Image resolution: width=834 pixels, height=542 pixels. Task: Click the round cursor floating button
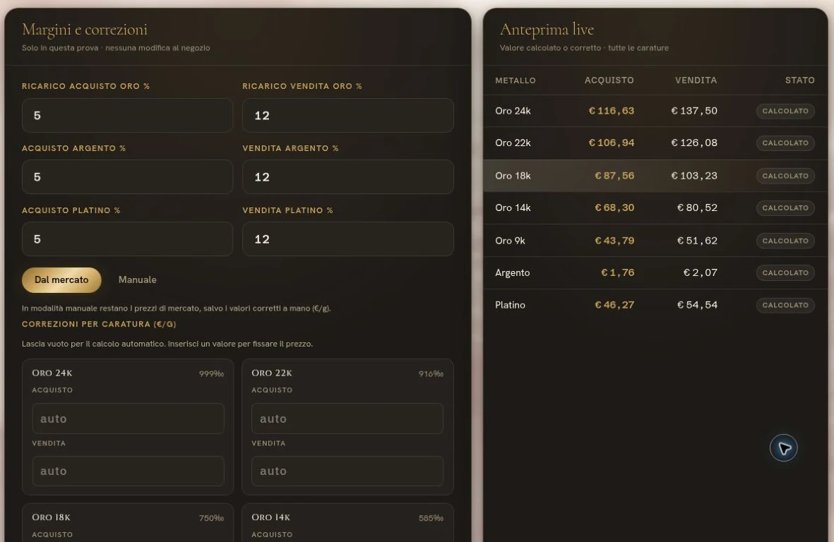pos(783,448)
